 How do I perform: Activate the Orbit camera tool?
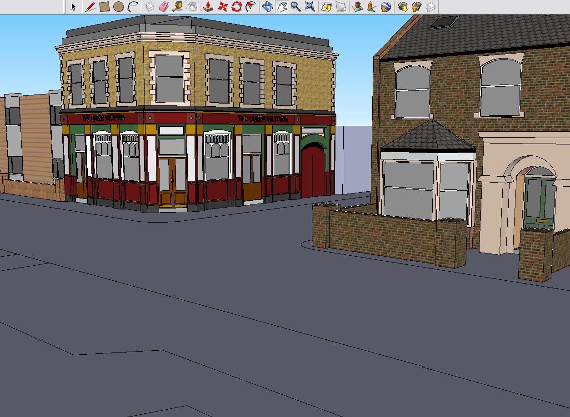pyautogui.click(x=267, y=7)
